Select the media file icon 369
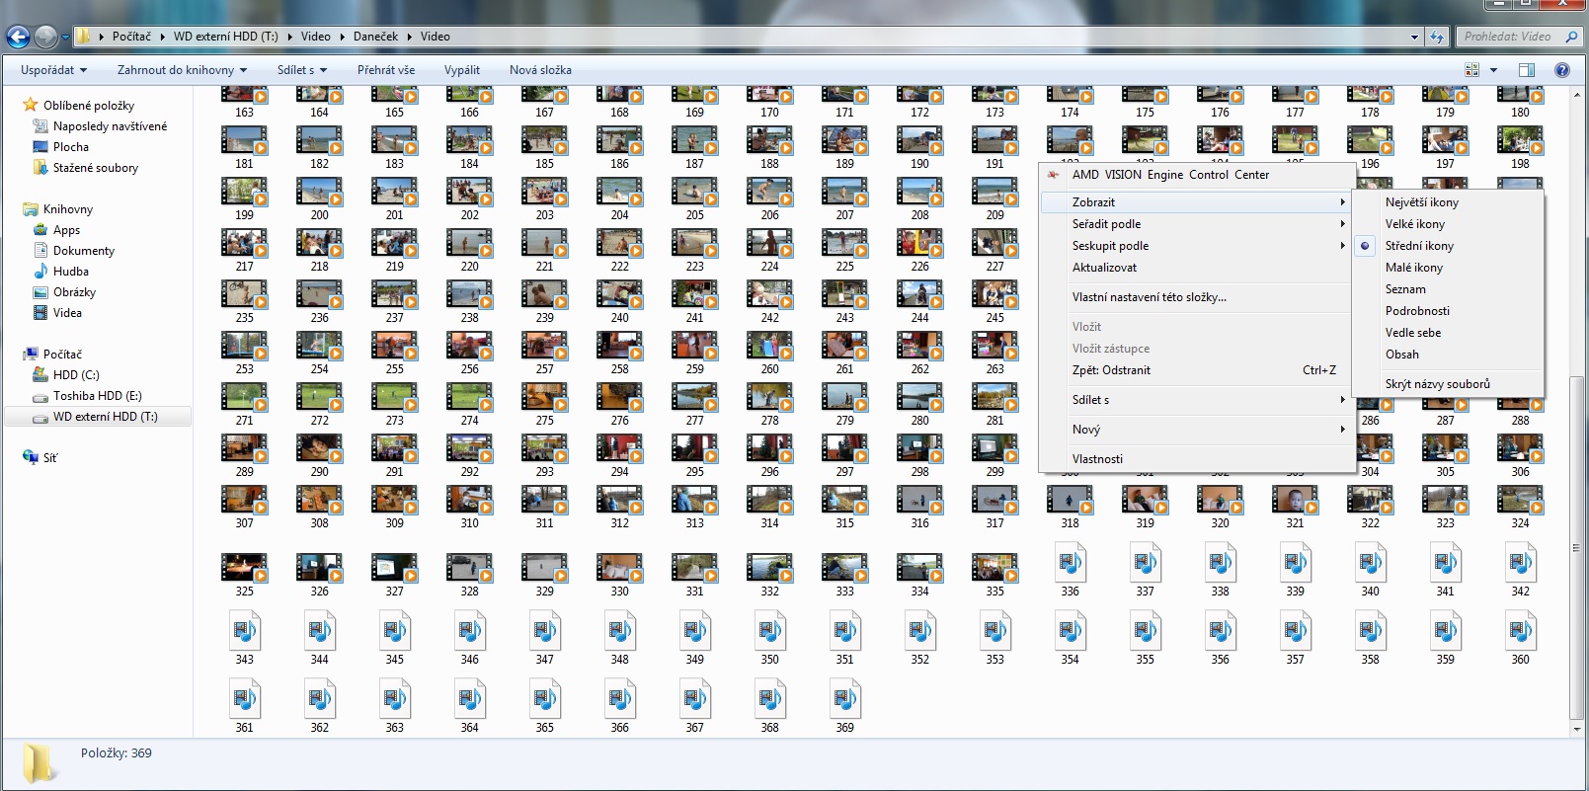Viewport: 1589px width, 791px height. pos(844,699)
